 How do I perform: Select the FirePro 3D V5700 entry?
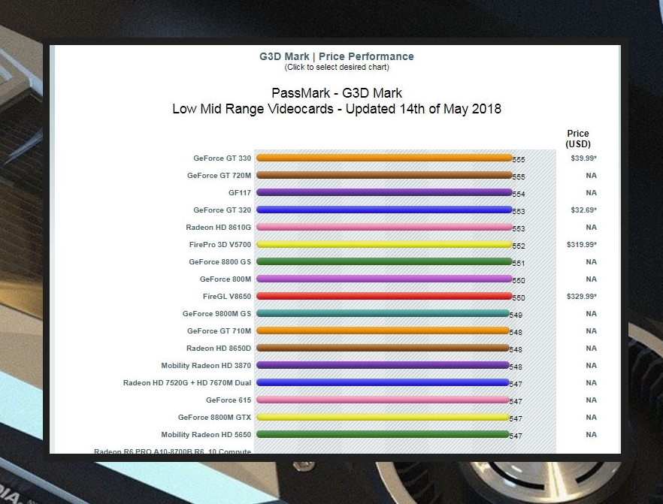[219, 245]
